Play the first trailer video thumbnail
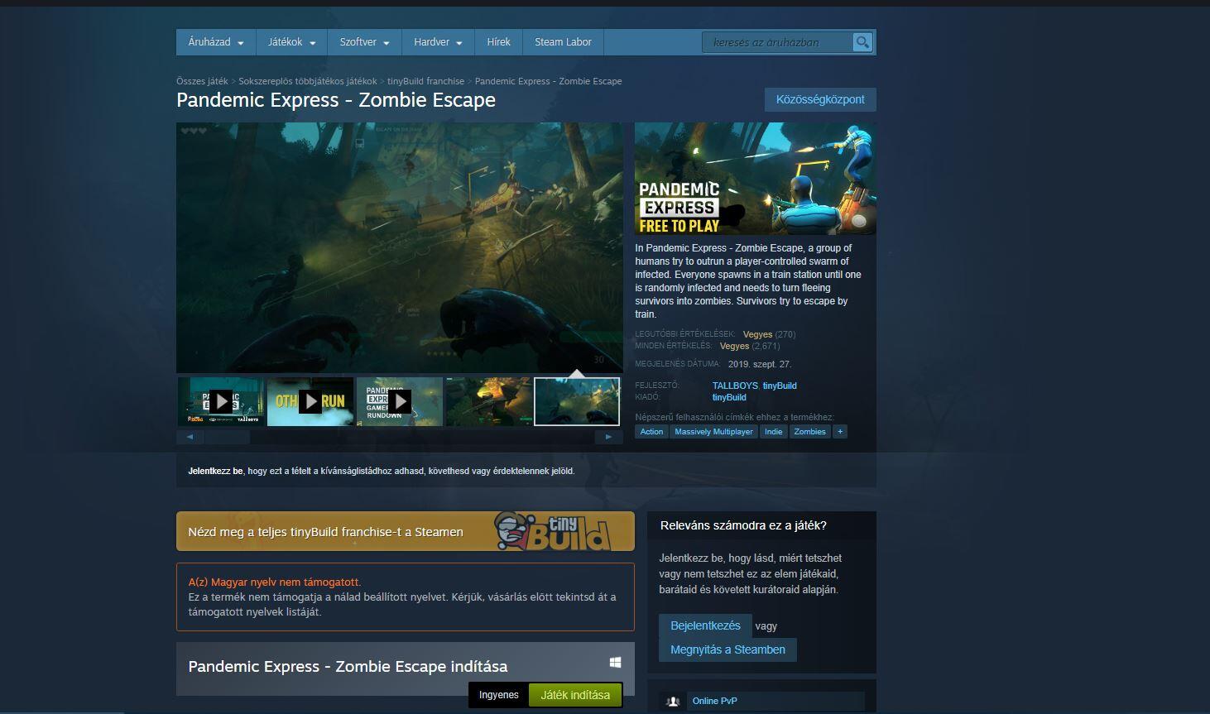 click(221, 402)
